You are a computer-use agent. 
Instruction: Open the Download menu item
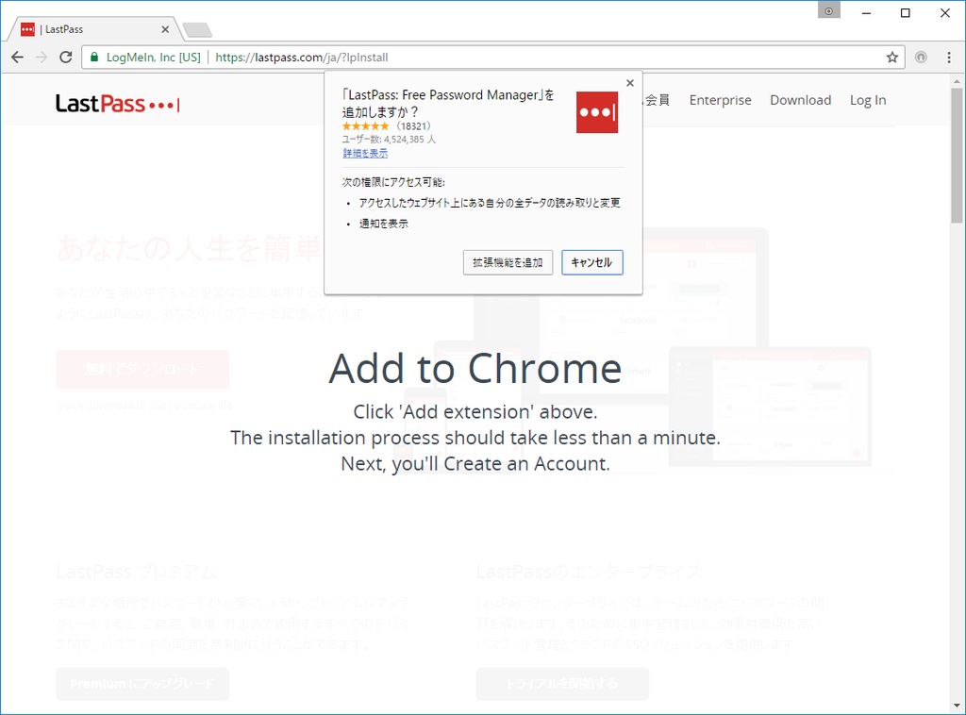pos(800,100)
